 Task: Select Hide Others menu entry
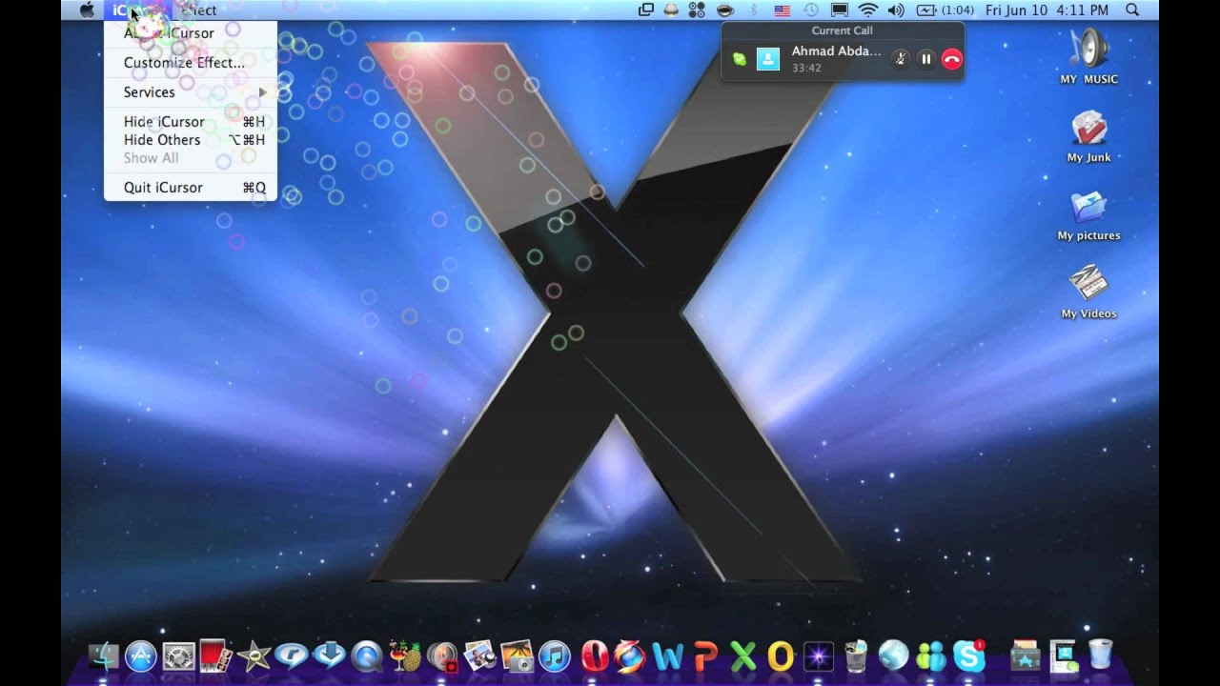[191, 139]
